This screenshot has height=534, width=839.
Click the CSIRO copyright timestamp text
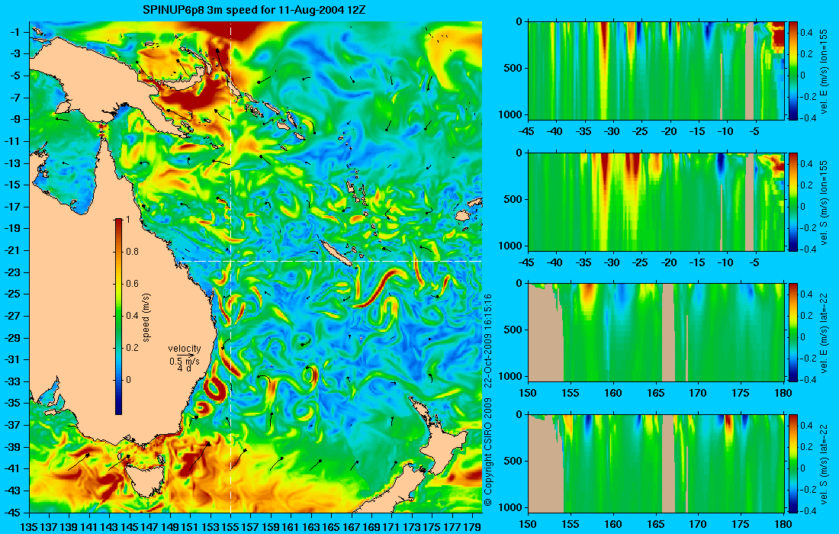pyautogui.click(x=487, y=400)
